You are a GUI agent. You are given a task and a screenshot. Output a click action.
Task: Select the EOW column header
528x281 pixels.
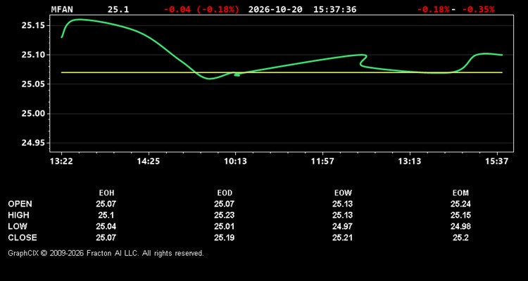[x=343, y=193]
